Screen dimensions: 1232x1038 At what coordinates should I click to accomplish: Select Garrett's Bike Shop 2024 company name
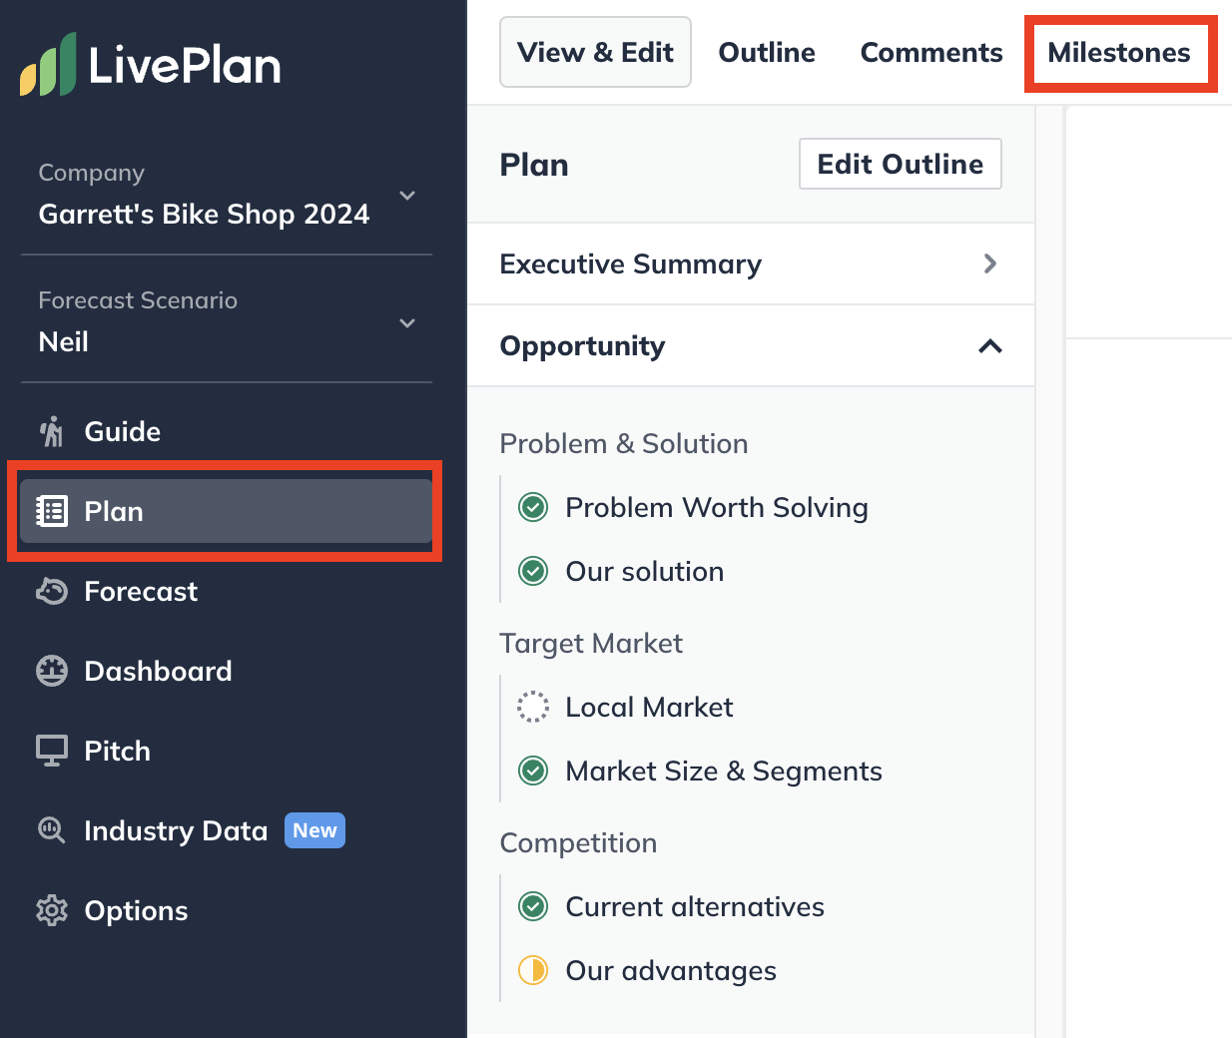click(204, 214)
